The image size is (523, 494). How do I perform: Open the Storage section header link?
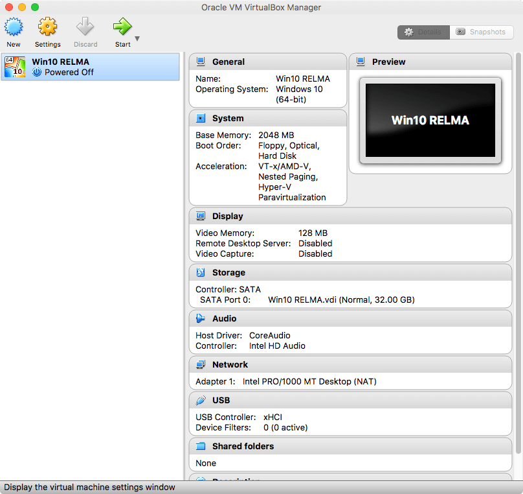228,272
